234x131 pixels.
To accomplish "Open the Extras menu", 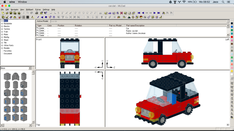I will tap(38, 9).
